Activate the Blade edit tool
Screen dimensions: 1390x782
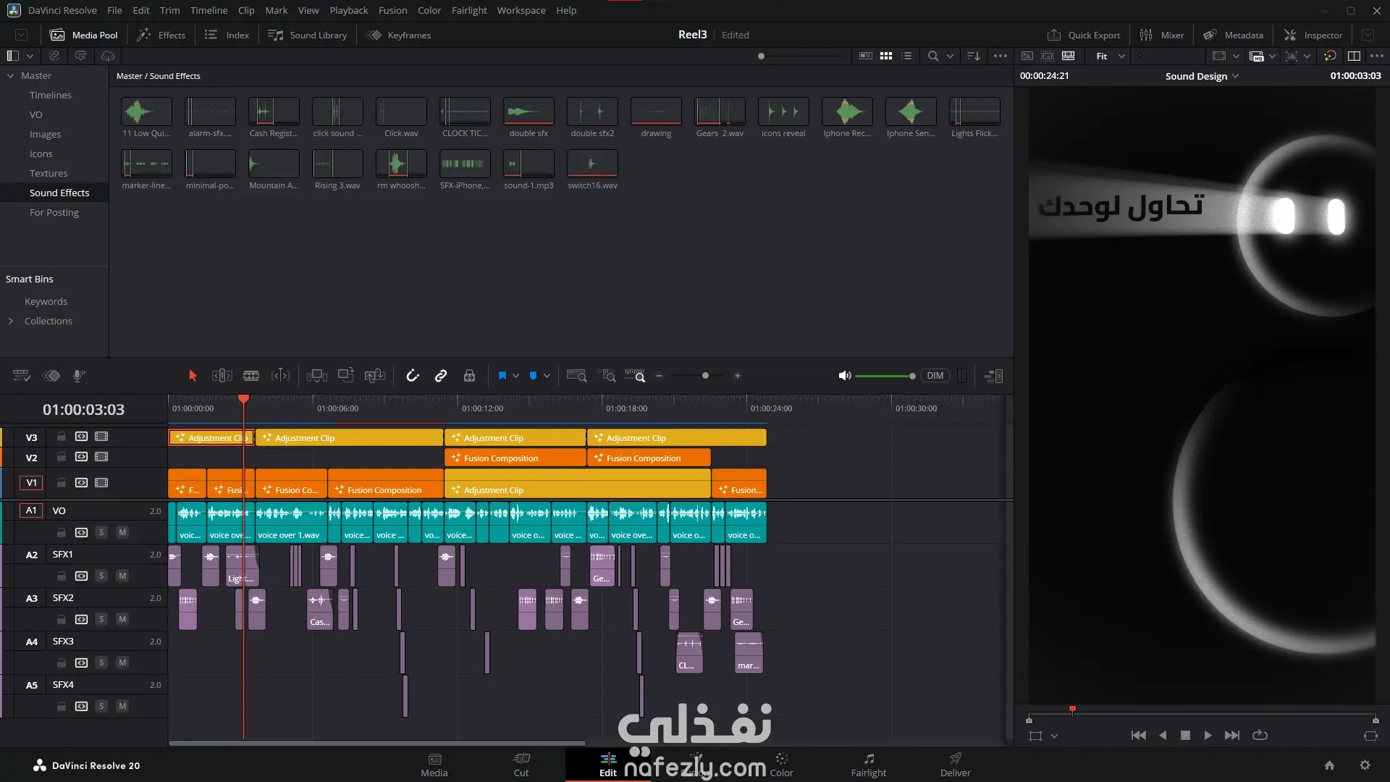click(x=251, y=376)
